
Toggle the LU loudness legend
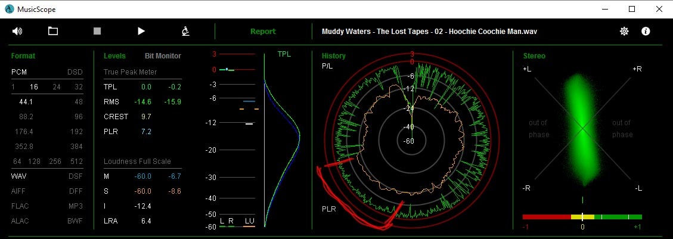[249, 222]
